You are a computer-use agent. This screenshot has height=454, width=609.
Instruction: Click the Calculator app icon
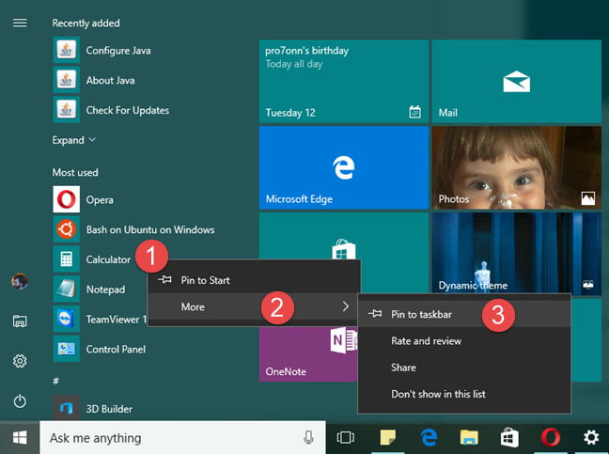click(67, 259)
